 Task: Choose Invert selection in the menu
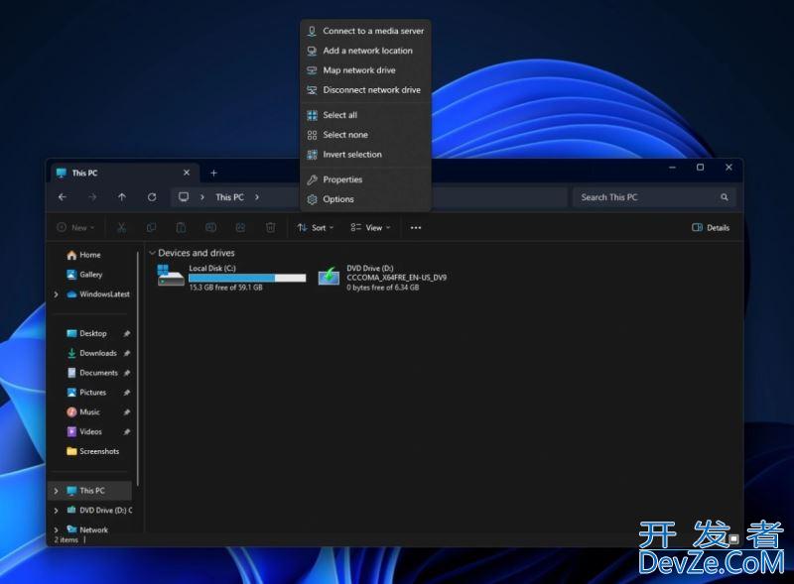point(351,155)
